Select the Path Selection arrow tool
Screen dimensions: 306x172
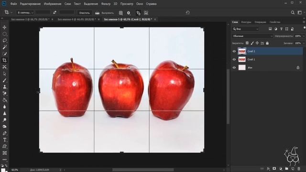point(4,74)
